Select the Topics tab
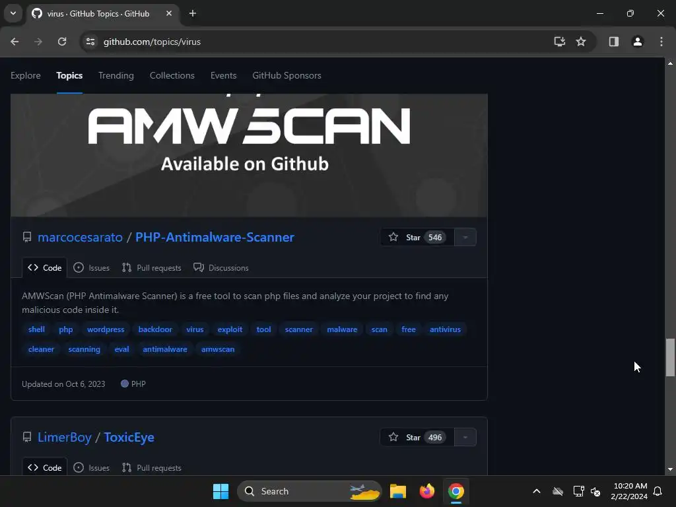 click(x=69, y=75)
